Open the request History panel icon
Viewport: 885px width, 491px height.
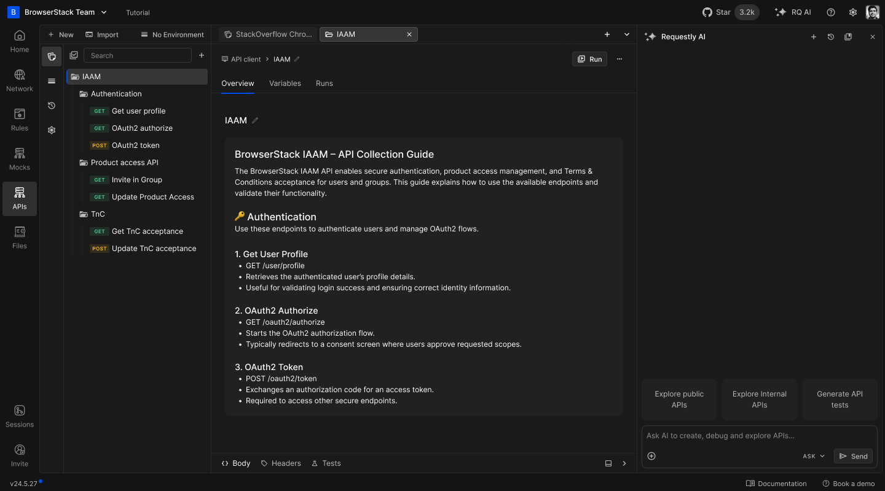[x=52, y=106]
